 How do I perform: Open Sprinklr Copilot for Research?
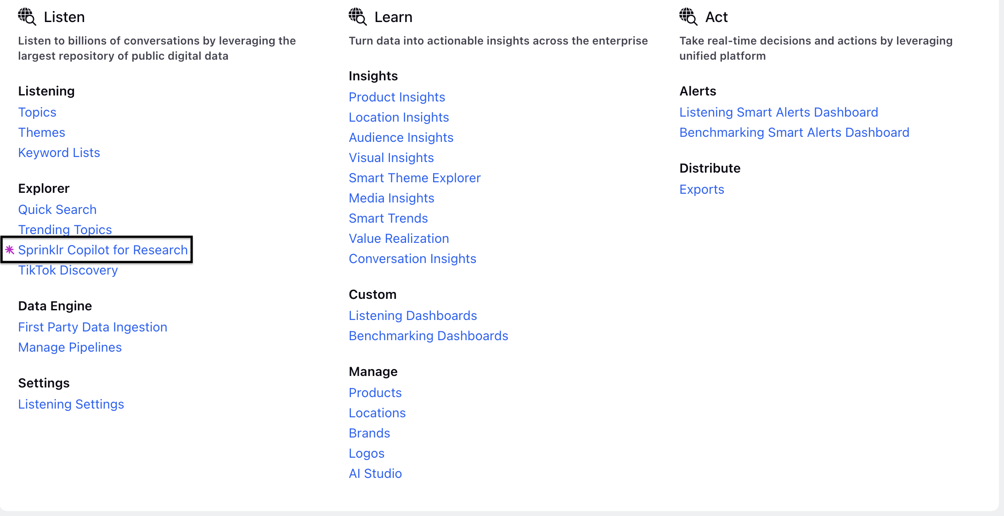[103, 250]
